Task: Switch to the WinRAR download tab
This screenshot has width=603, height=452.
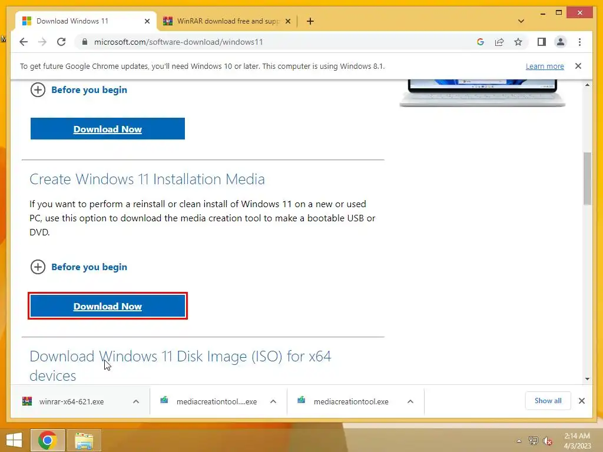Action: coord(227,21)
